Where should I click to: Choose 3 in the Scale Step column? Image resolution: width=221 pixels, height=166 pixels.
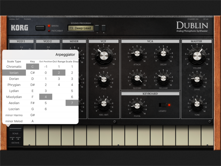[x=72, y=79]
